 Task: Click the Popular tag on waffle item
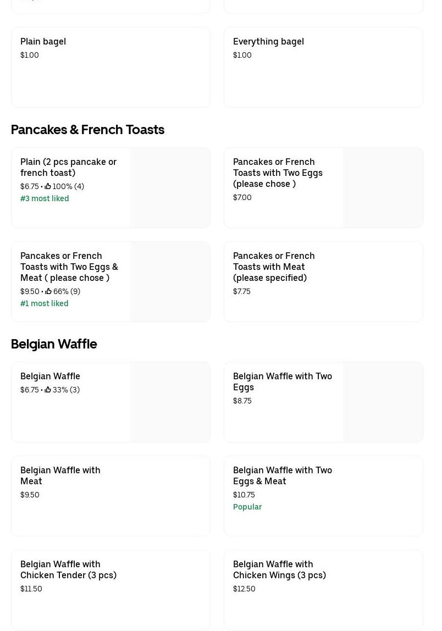tap(247, 507)
